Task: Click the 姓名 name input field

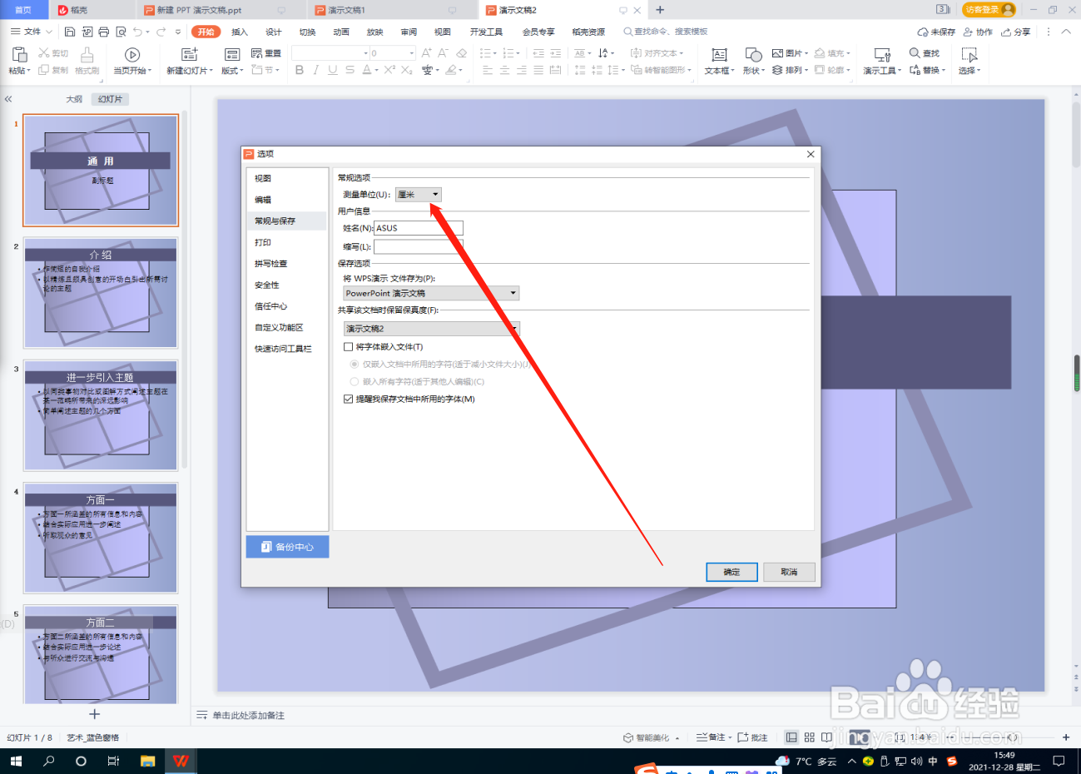Action: (419, 228)
